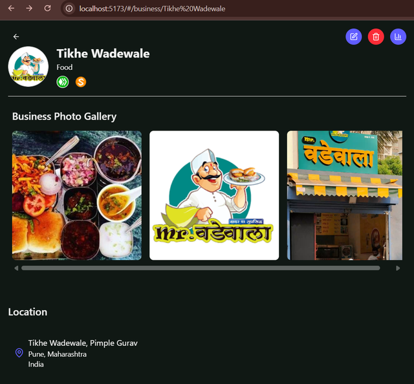Open the misal pav food photo
The height and width of the screenshot is (384, 414).
pyautogui.click(x=77, y=195)
